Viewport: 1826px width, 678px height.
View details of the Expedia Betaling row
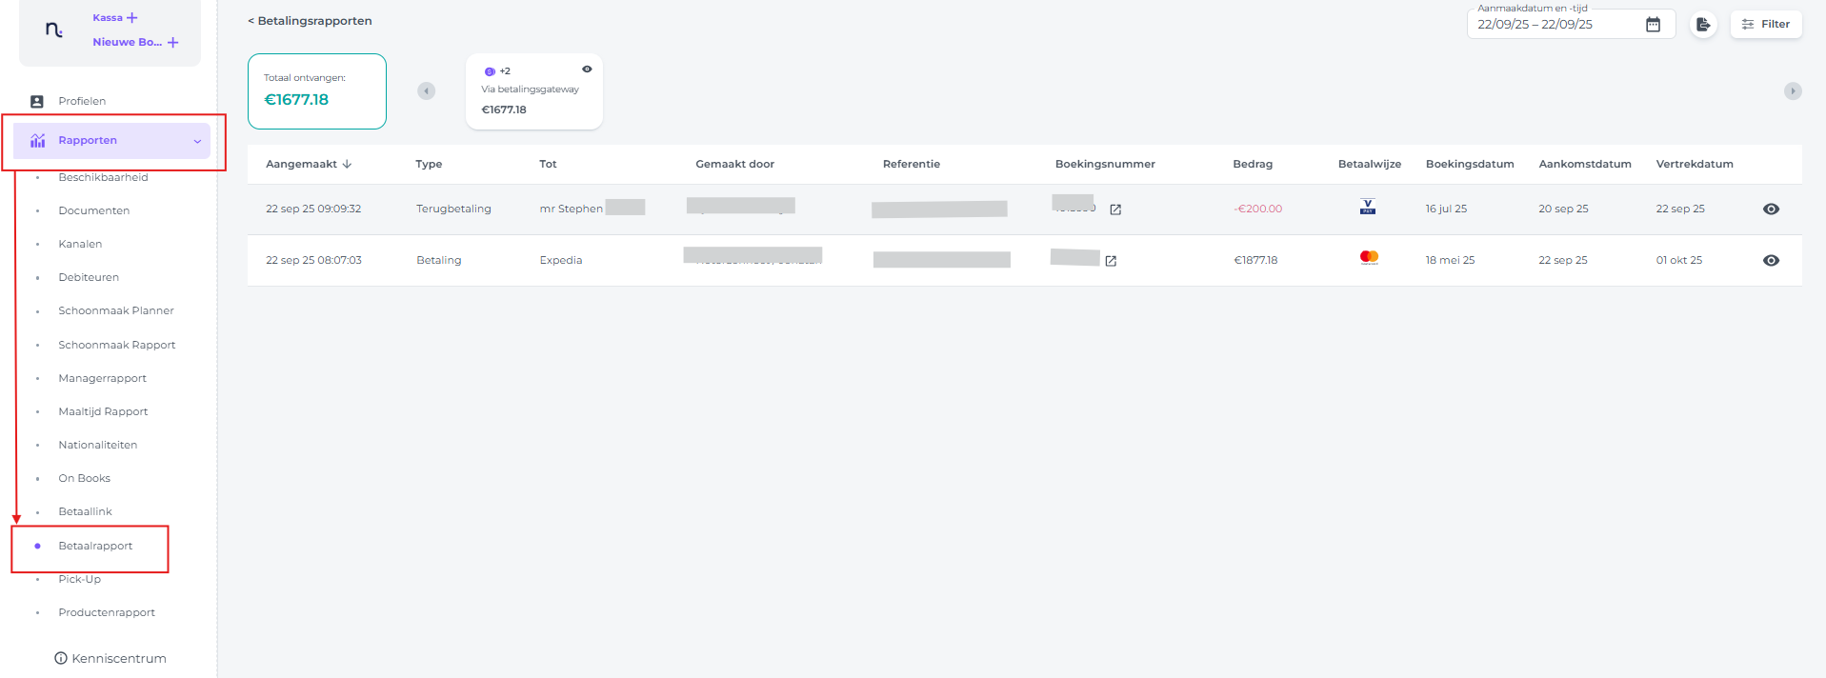point(1771,261)
